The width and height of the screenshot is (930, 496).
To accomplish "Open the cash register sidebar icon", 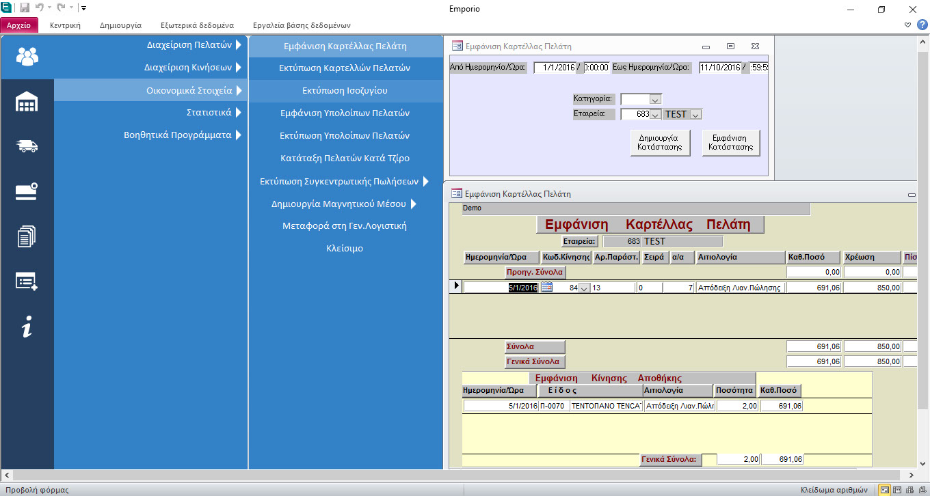I will click(27, 191).
